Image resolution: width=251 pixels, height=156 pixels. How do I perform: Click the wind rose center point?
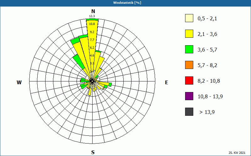click(92, 81)
